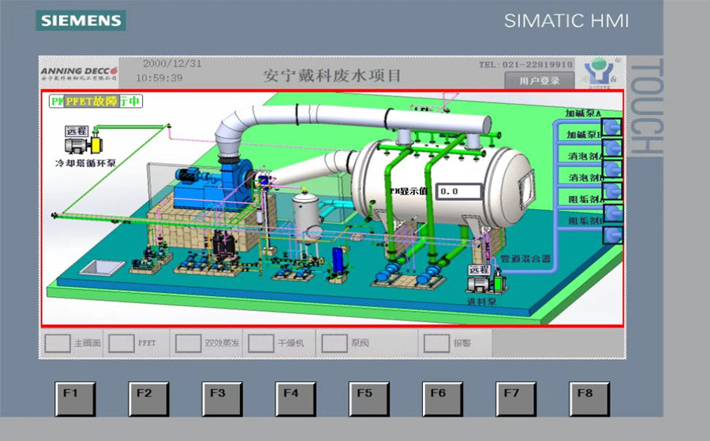Select the 阻垢剂A dosing pump icon
This screenshot has height=441, width=710.
(613, 213)
